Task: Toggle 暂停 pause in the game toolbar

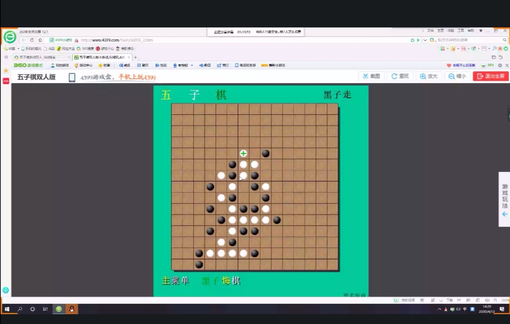Action: (x=143, y=65)
